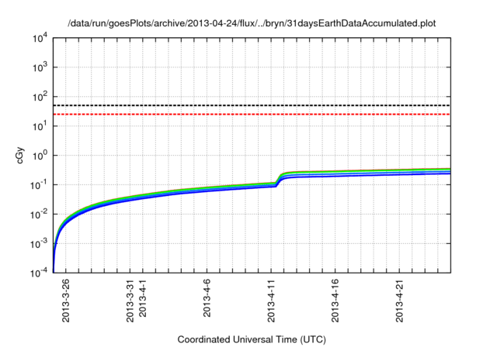The width and height of the screenshot is (497, 347).
Task: Click the 10^3 y-axis tick label
Action: tap(40, 67)
